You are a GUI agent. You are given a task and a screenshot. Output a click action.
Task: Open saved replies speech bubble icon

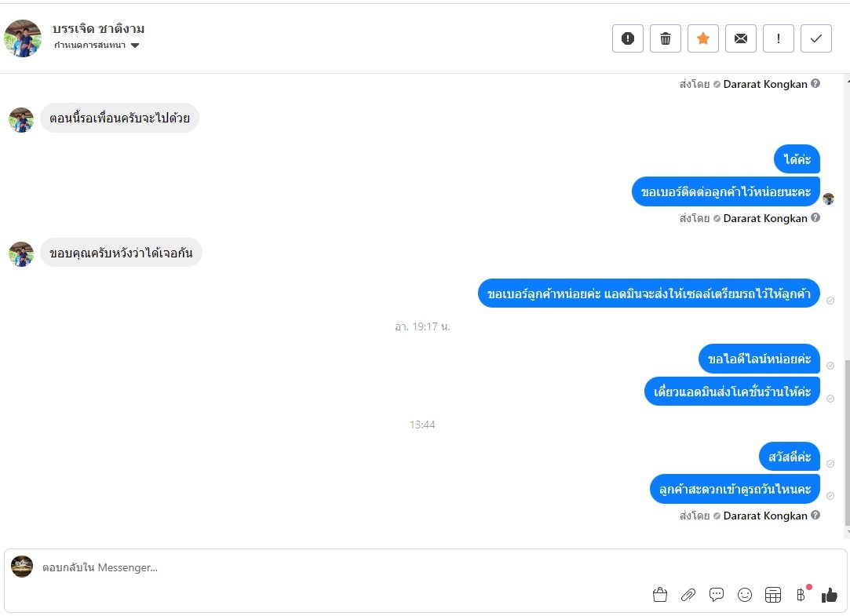pos(716,595)
